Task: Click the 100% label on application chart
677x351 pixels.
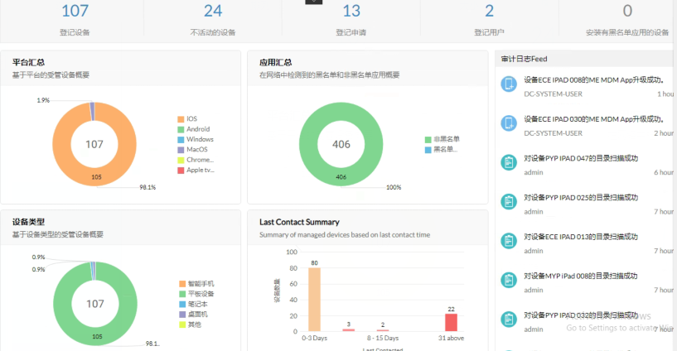Action: 394,188
